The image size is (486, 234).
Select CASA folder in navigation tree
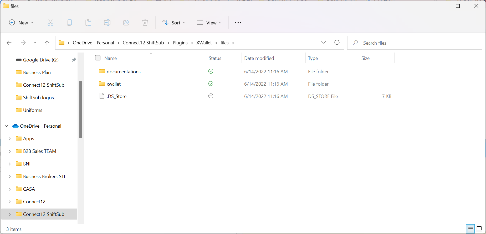point(29,189)
